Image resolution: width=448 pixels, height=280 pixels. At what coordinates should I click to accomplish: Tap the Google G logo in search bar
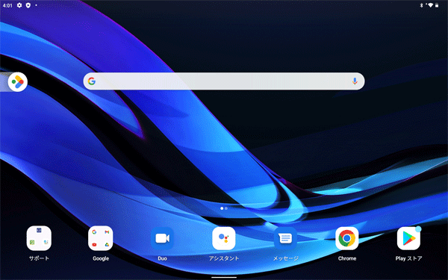[92, 81]
